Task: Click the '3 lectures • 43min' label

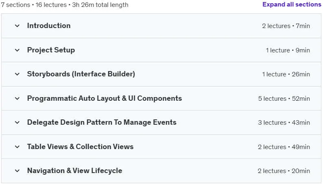Action: pyautogui.click(x=284, y=123)
